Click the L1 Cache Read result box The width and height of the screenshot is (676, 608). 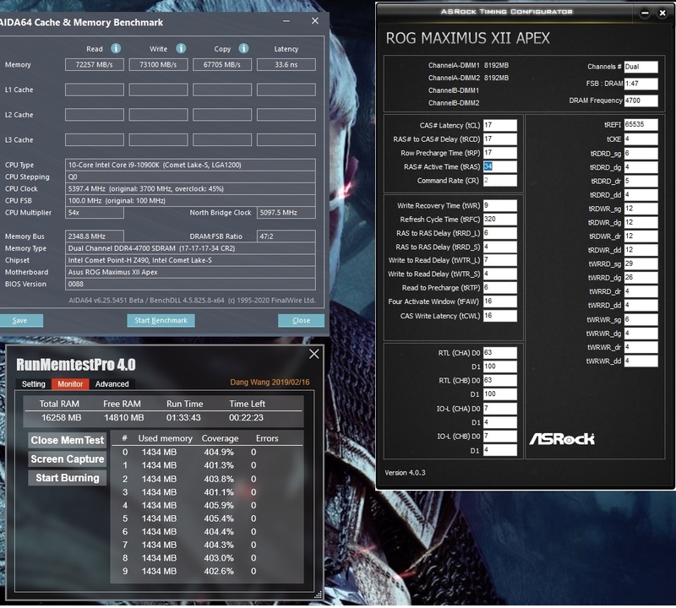click(95, 90)
